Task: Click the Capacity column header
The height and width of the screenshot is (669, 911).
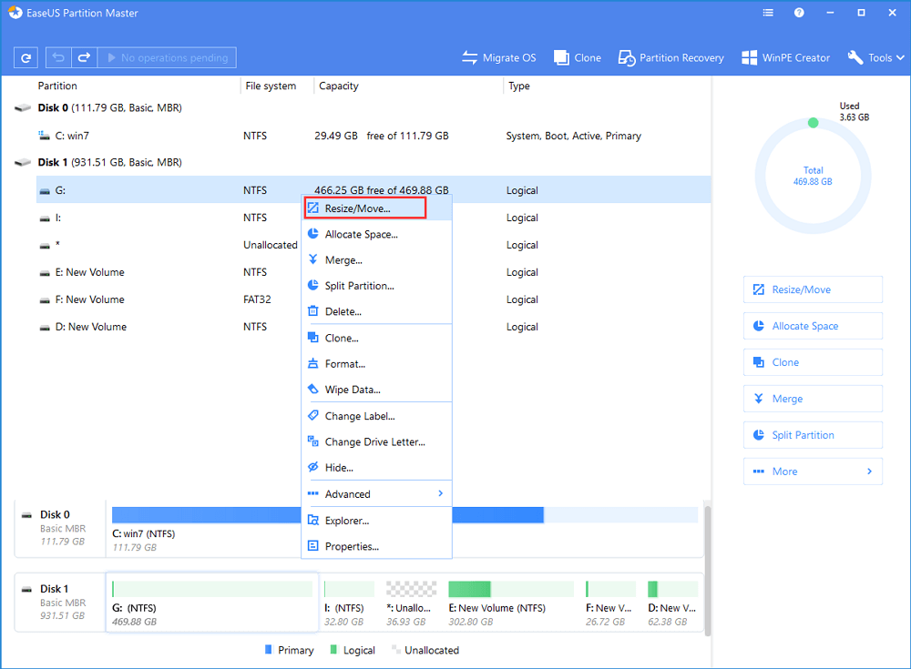Action: [x=339, y=86]
